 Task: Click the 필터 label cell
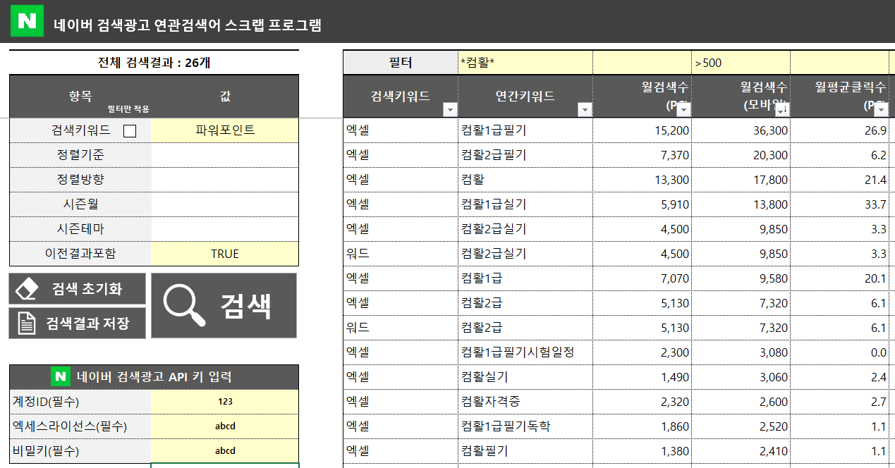click(x=401, y=63)
